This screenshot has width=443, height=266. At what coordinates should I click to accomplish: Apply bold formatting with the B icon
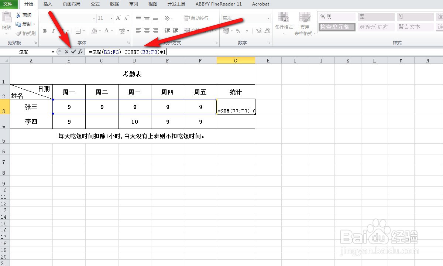45,31
